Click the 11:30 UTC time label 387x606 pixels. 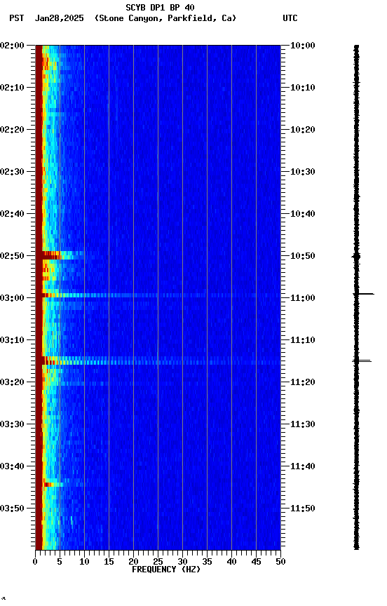pyautogui.click(x=302, y=424)
